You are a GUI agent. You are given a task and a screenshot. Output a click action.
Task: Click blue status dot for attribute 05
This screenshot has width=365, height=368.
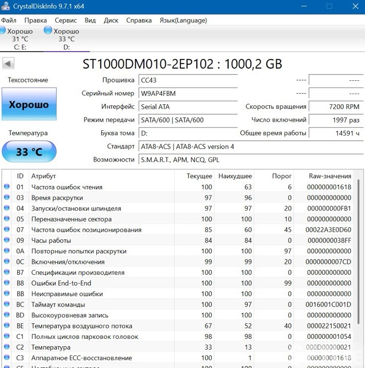tap(7, 219)
